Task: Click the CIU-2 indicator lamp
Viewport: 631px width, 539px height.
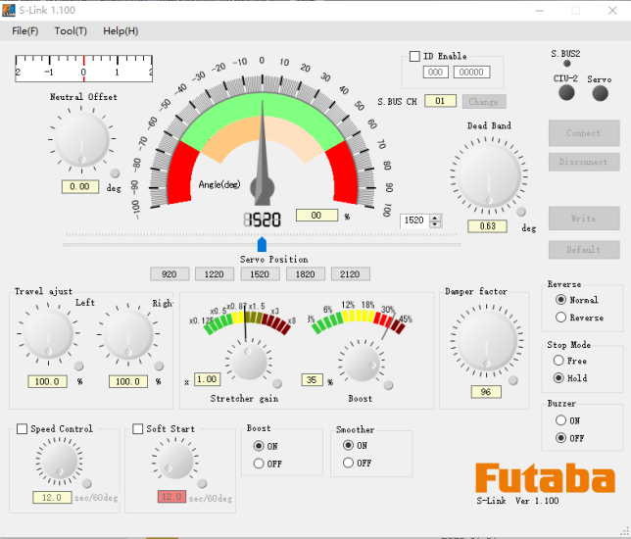Action: pyautogui.click(x=565, y=92)
